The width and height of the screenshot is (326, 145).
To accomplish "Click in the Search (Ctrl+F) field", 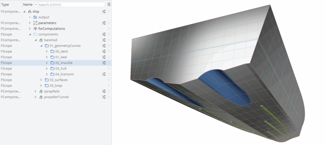I will pyautogui.click(x=71, y=4).
